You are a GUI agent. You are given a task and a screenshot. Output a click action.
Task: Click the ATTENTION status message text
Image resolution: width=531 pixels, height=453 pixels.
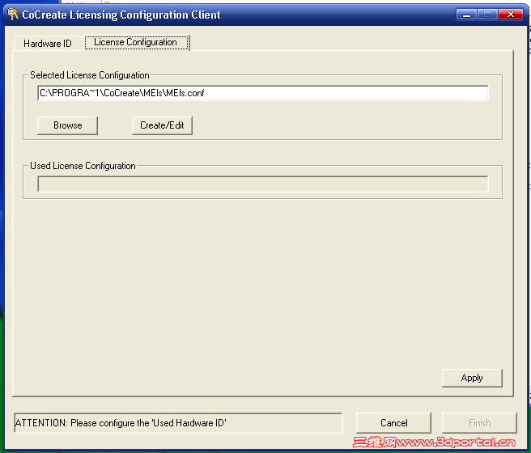[x=121, y=423]
